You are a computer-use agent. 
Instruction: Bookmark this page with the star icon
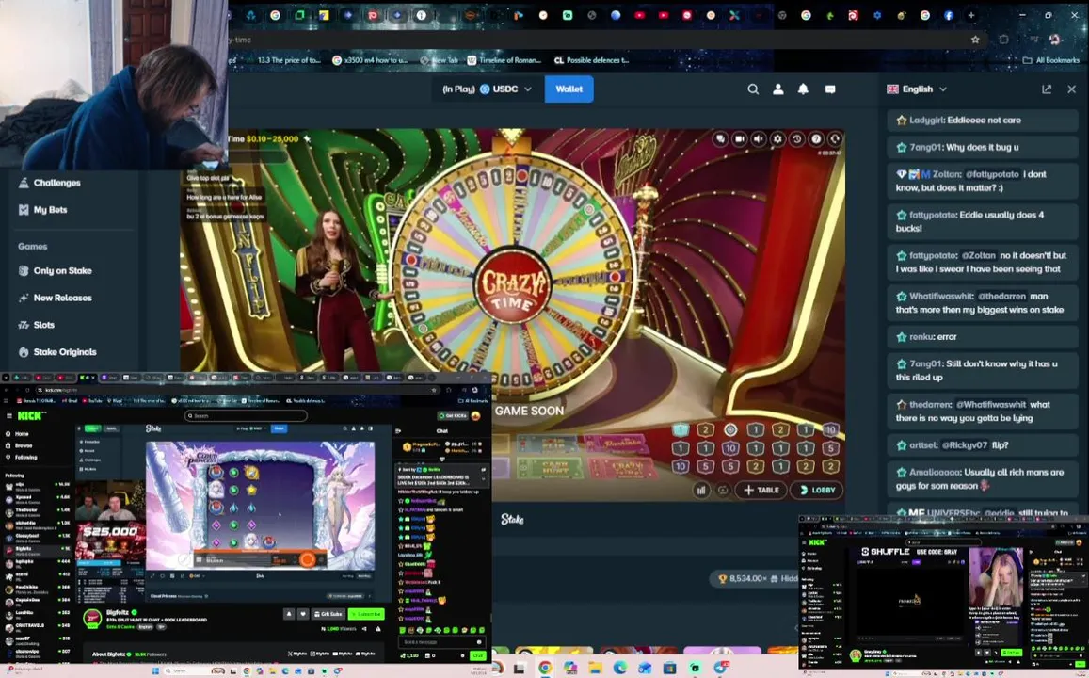pos(975,40)
